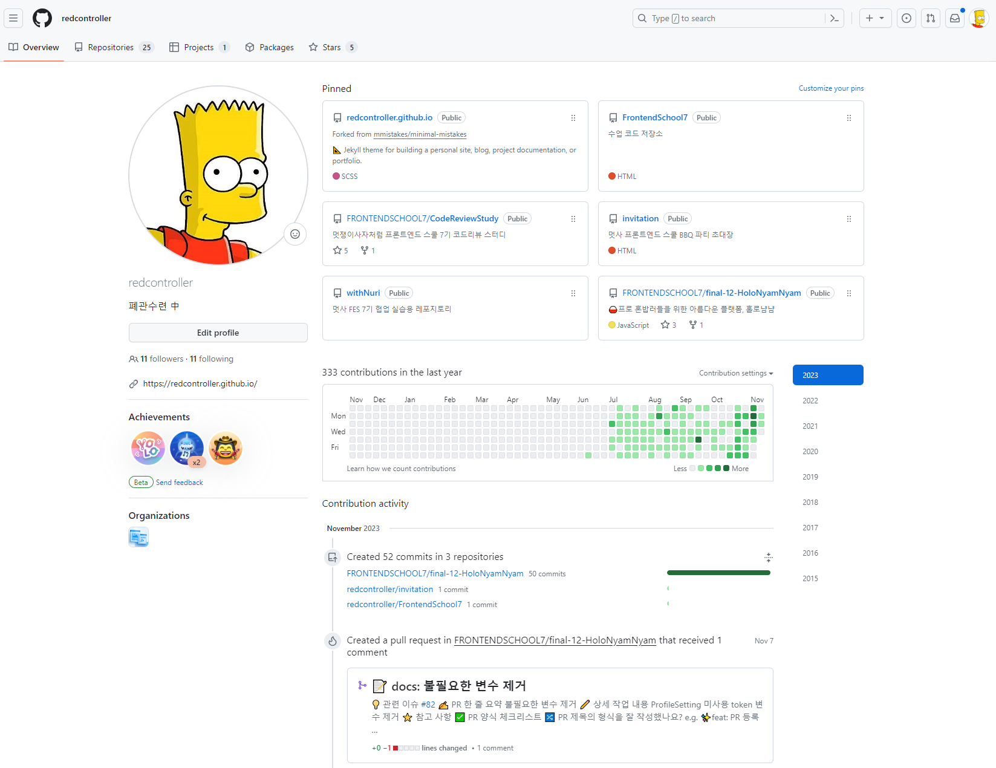Viewport: 996px width, 768px height.
Task: Click Customize your pins link
Action: click(831, 88)
